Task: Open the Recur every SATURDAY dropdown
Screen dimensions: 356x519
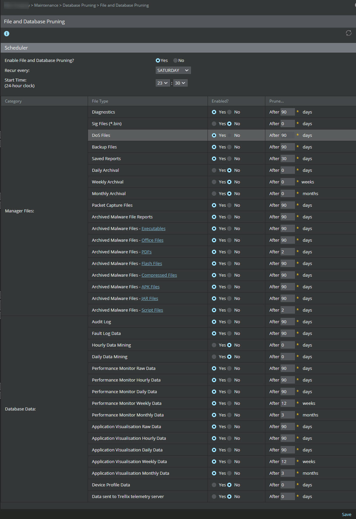Action: click(x=173, y=70)
